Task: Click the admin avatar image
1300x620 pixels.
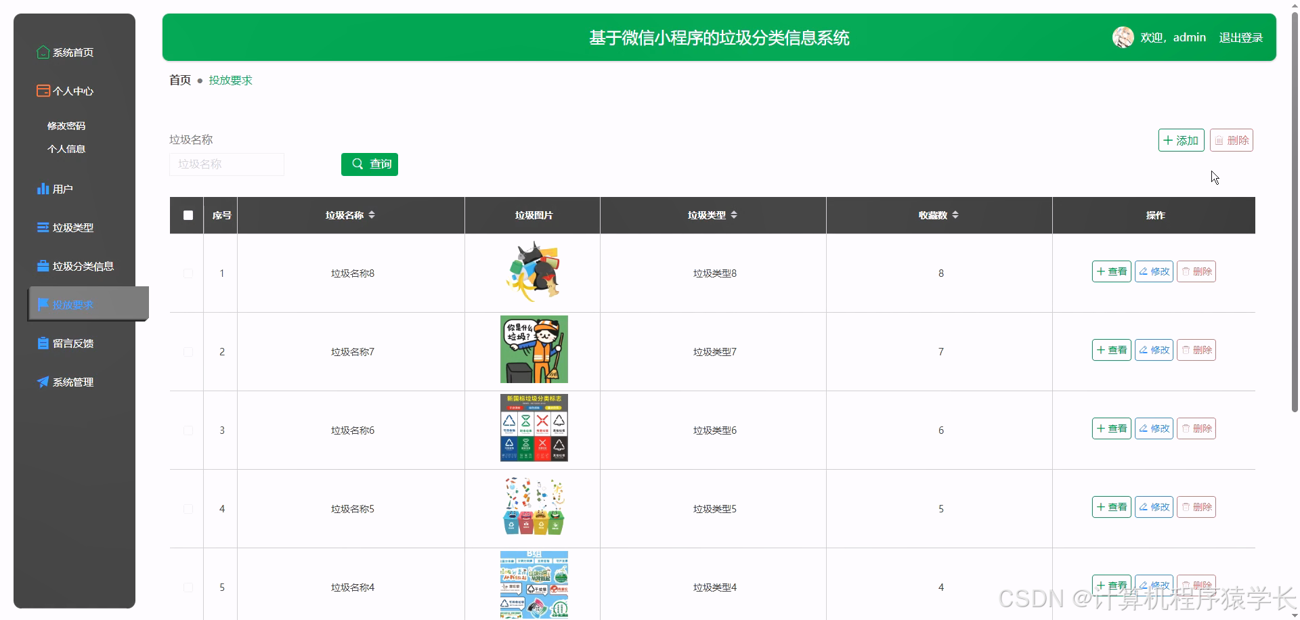Action: 1123,37
